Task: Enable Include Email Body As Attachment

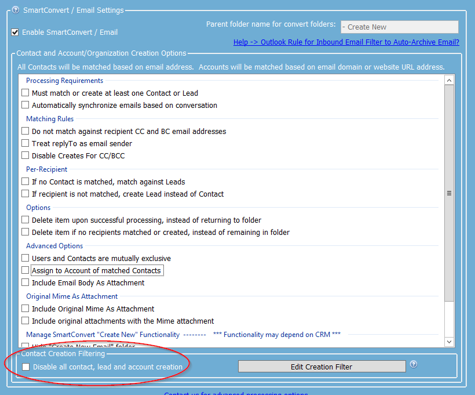Action: [x=25, y=282]
